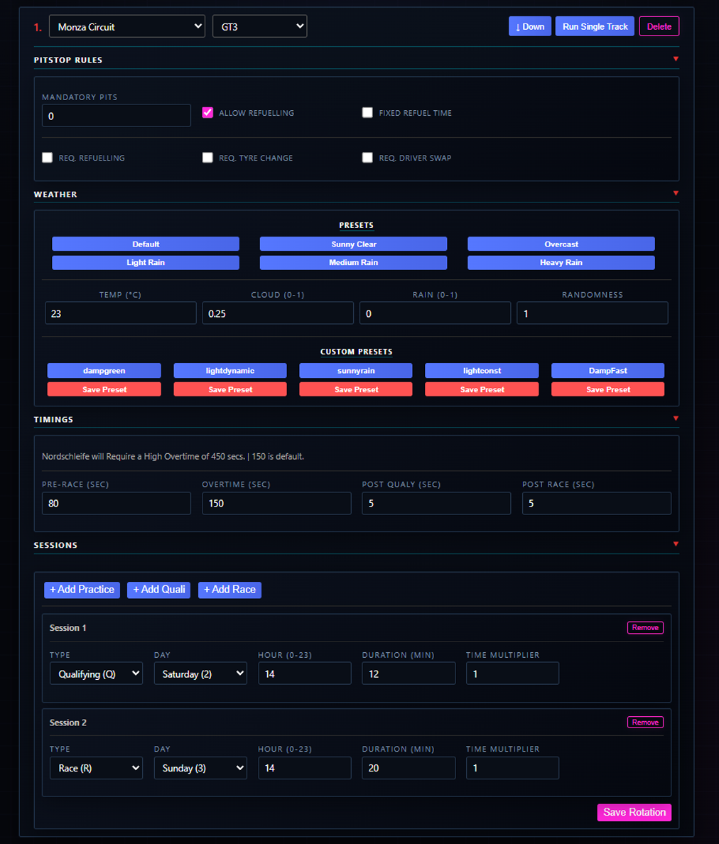The width and height of the screenshot is (719, 844).
Task: Click Save Preset under dampgreen
Action: coord(104,390)
